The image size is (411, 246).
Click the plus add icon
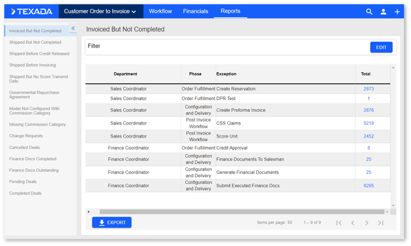(x=397, y=11)
